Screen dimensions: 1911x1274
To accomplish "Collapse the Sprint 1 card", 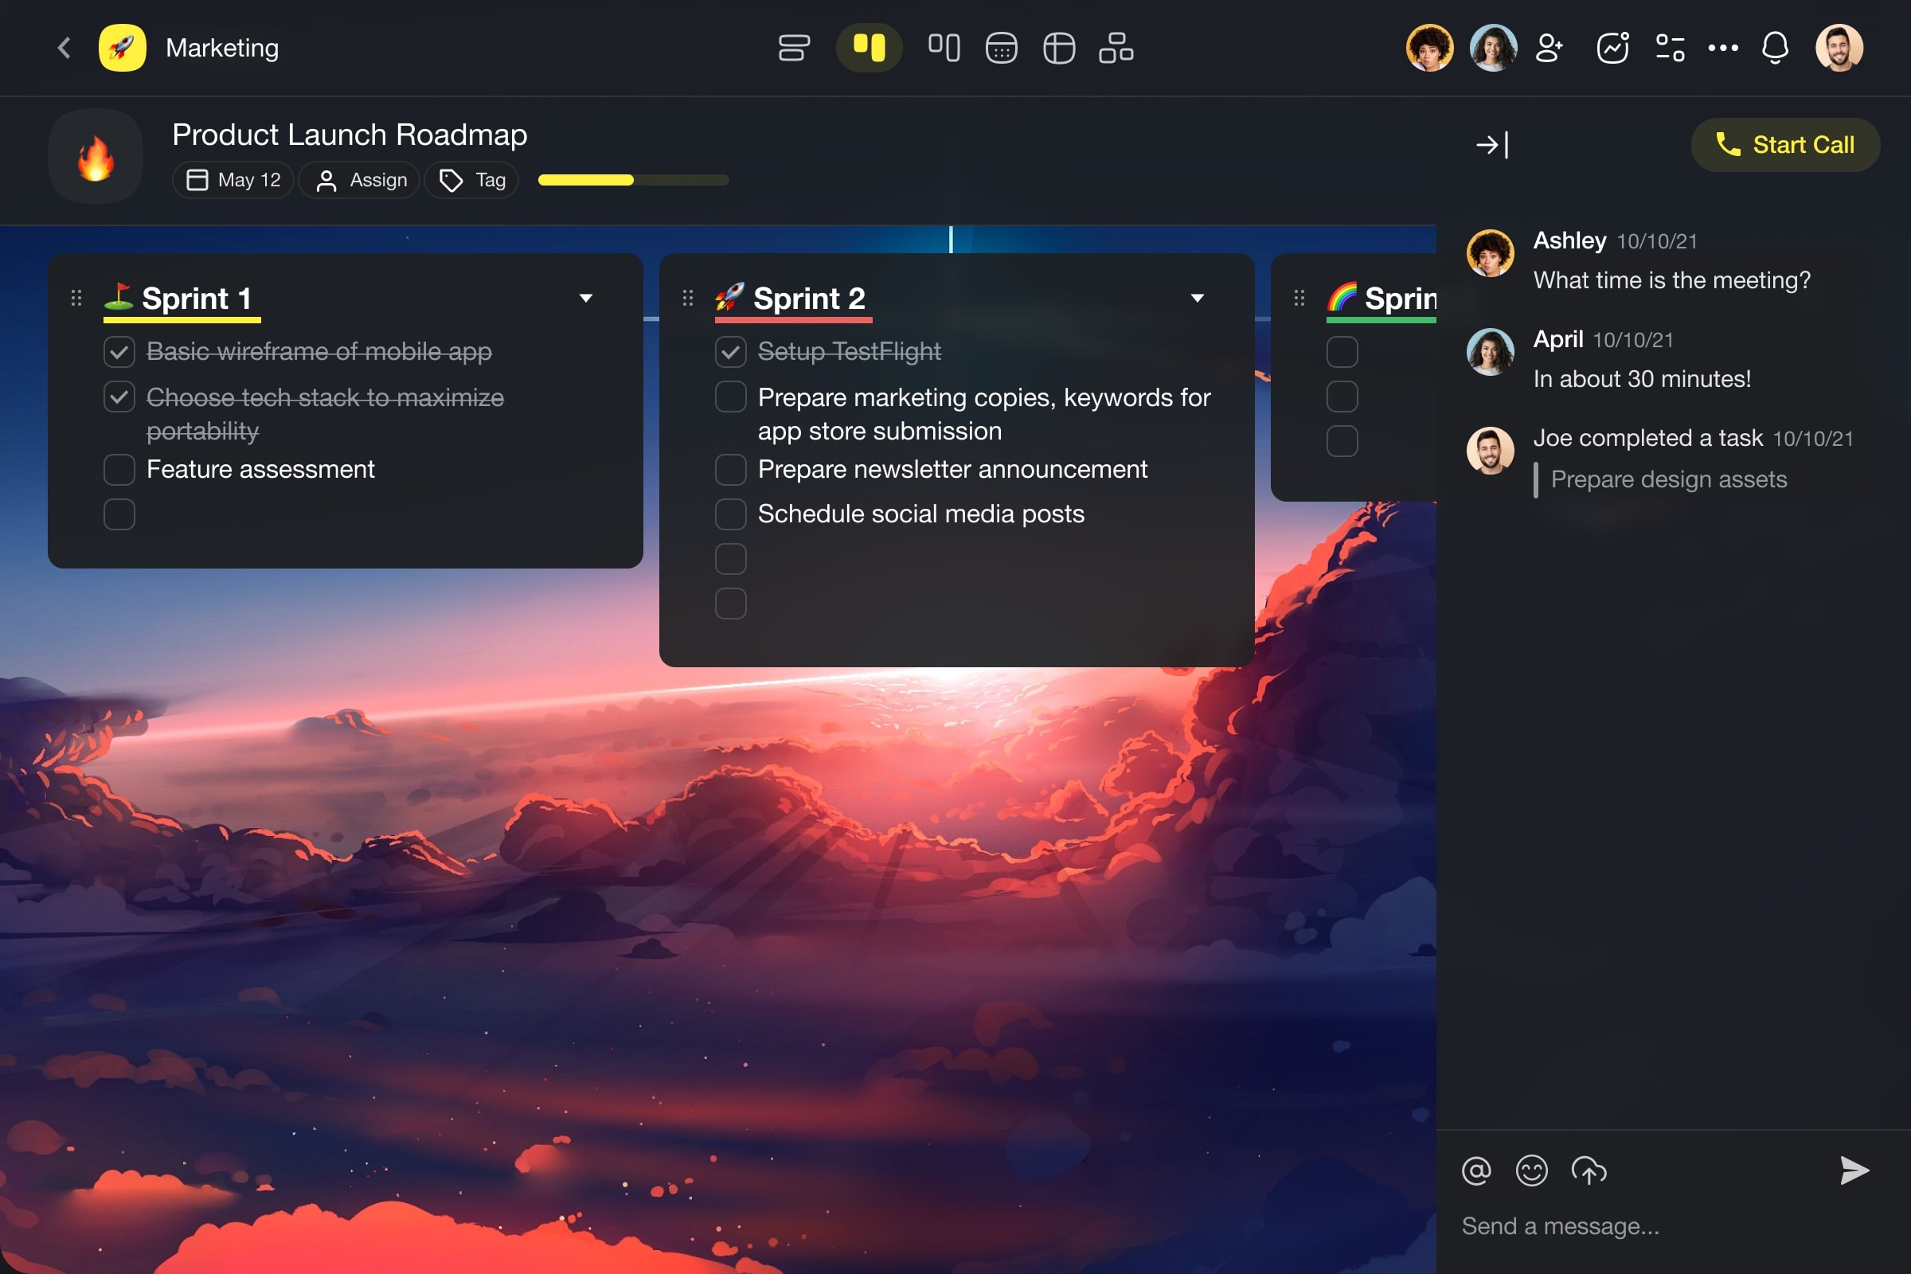I will coord(588,297).
